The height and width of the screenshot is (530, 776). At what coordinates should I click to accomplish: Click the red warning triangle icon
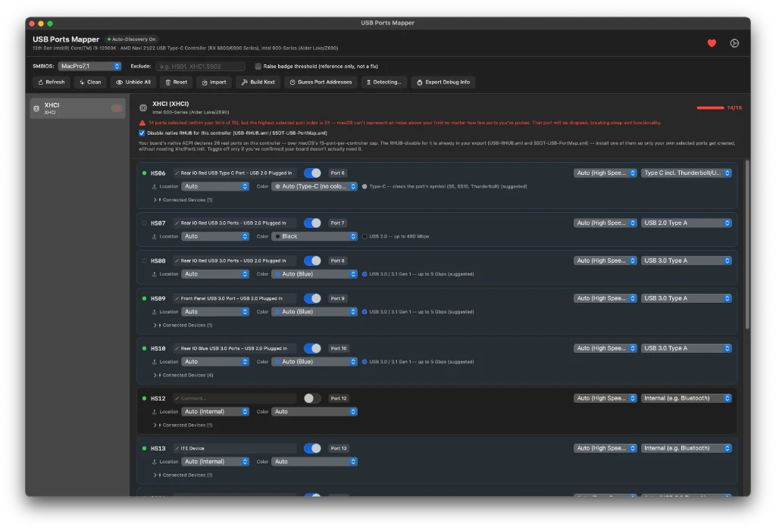tap(142, 123)
